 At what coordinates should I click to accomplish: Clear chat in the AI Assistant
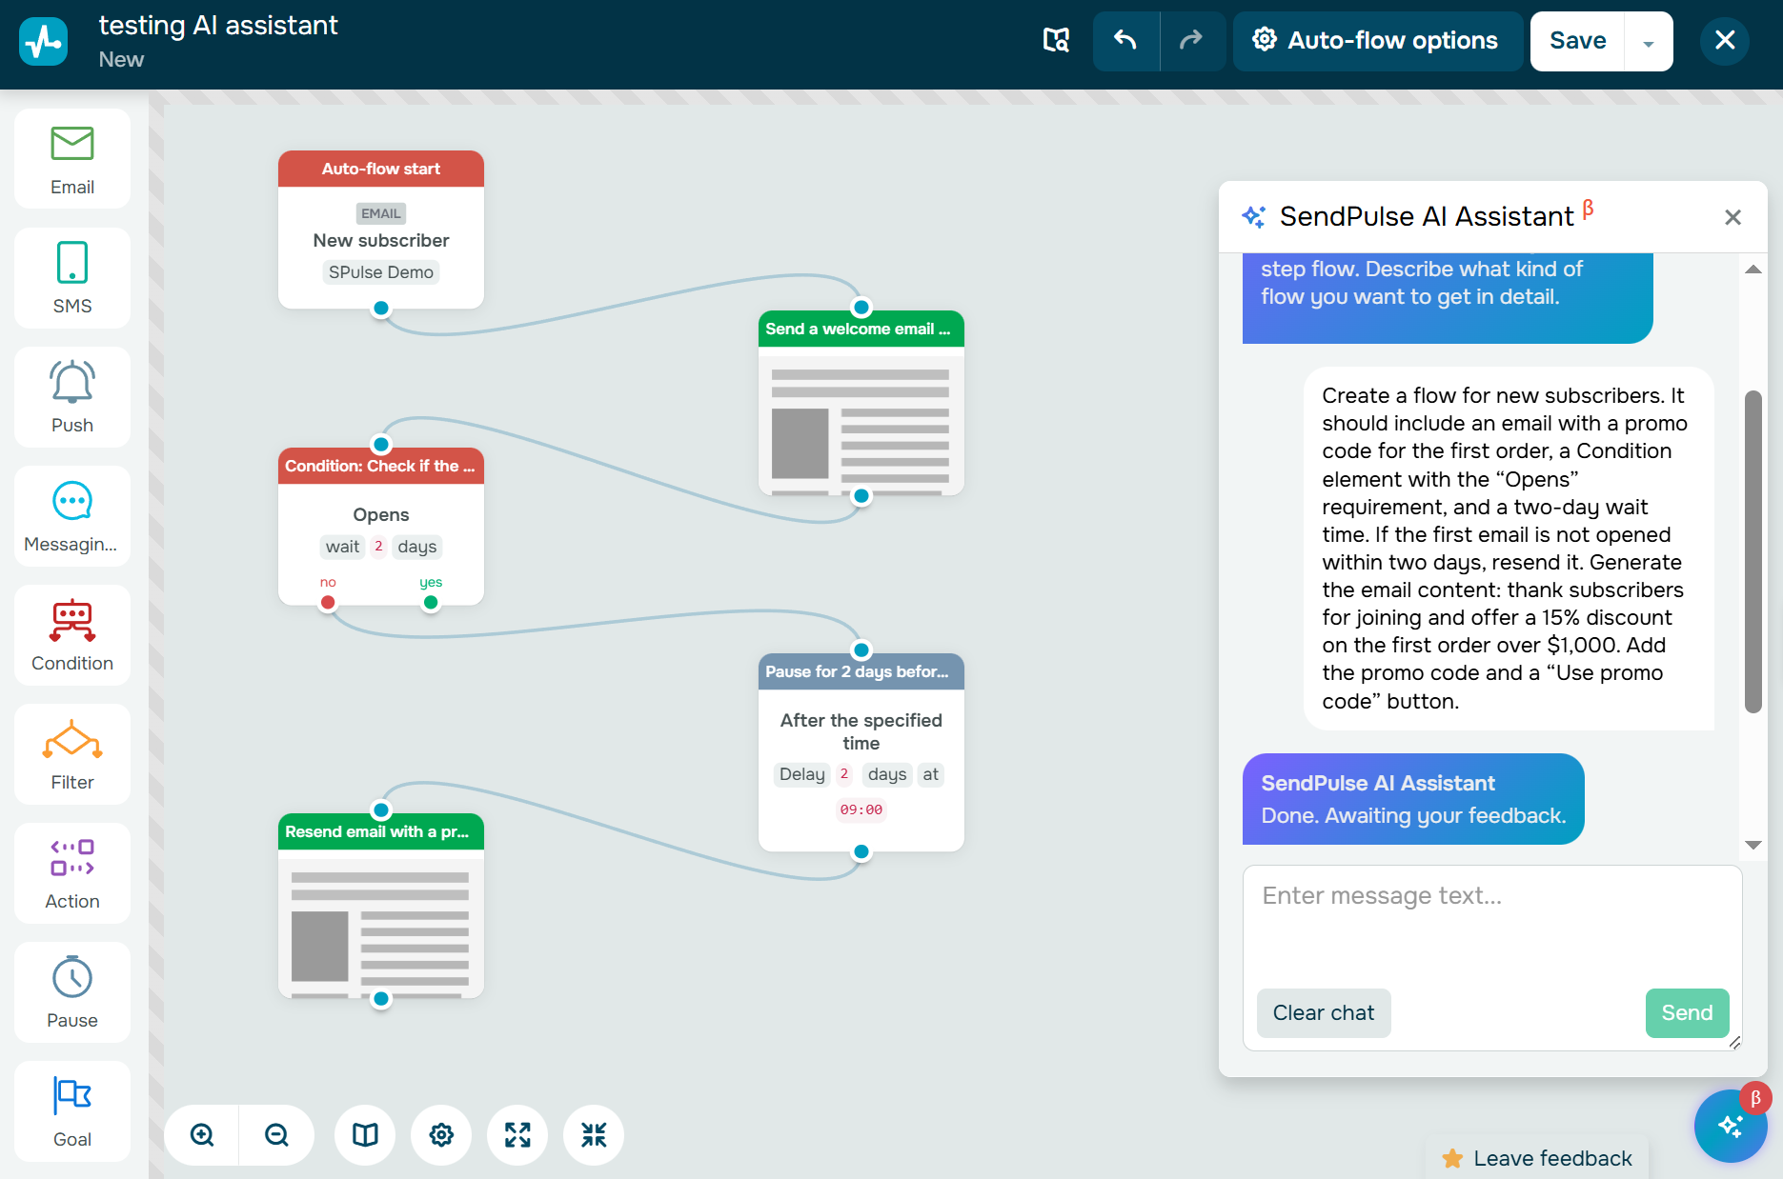[1323, 1012]
